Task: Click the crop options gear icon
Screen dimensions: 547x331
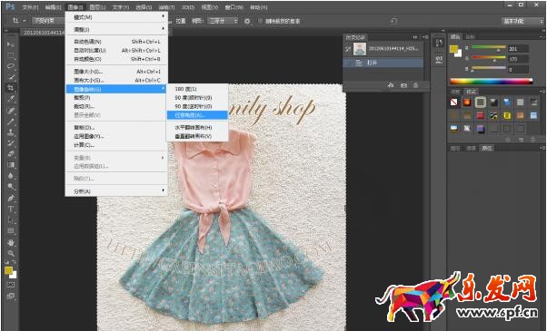Action: click(247, 21)
